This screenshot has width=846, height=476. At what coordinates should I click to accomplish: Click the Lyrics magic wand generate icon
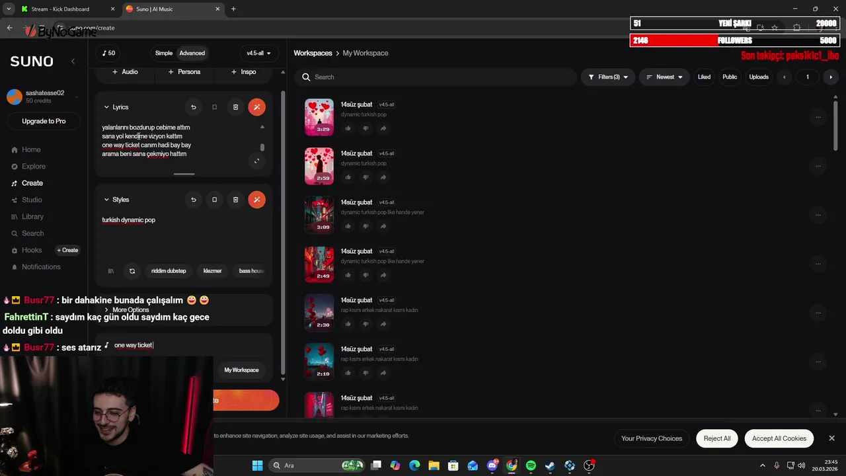pos(256,107)
